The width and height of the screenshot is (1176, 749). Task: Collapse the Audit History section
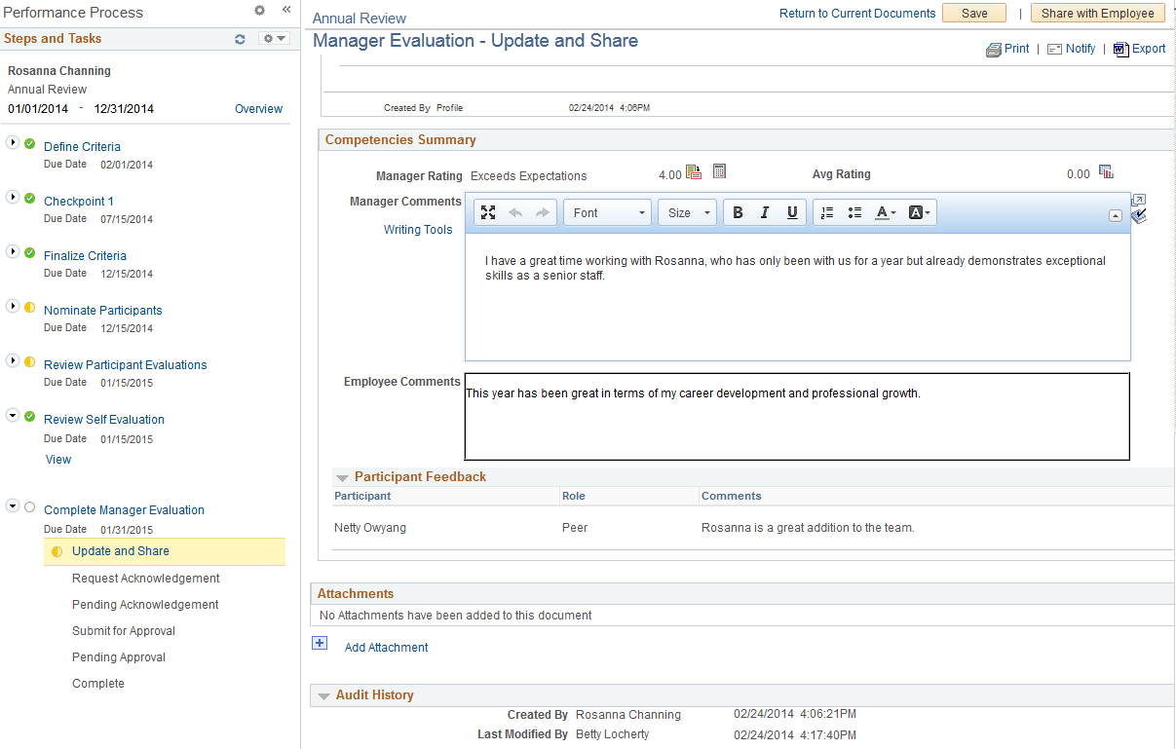[x=323, y=695]
